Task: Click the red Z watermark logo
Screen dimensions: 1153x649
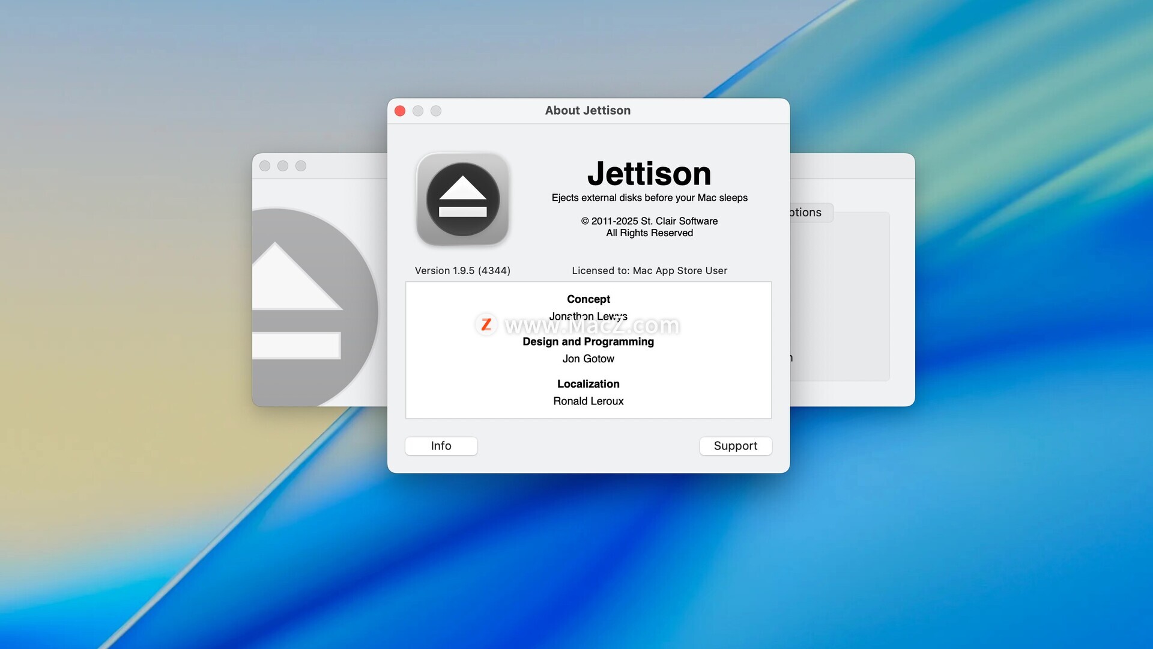Action: click(x=486, y=324)
